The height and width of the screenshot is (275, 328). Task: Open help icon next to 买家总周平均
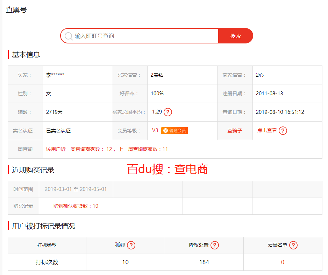pyautogui.click(x=167, y=112)
